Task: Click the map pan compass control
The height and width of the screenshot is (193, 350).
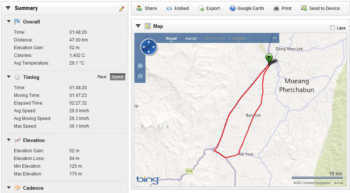Action: (x=149, y=47)
